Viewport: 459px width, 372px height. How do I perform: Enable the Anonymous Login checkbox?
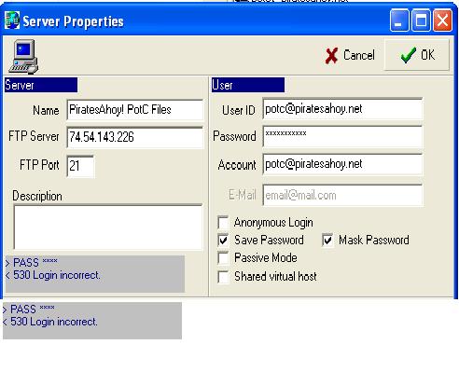(223, 223)
